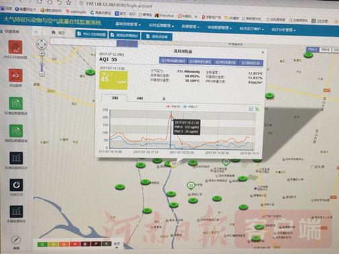Switch to the 天 (daily) chart tab
Screen dimensions: 339x254
163,99
